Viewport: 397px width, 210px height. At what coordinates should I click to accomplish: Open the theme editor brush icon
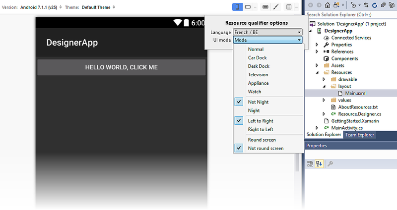pos(276,7)
